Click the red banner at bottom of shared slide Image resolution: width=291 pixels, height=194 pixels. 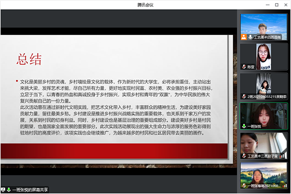(114, 151)
